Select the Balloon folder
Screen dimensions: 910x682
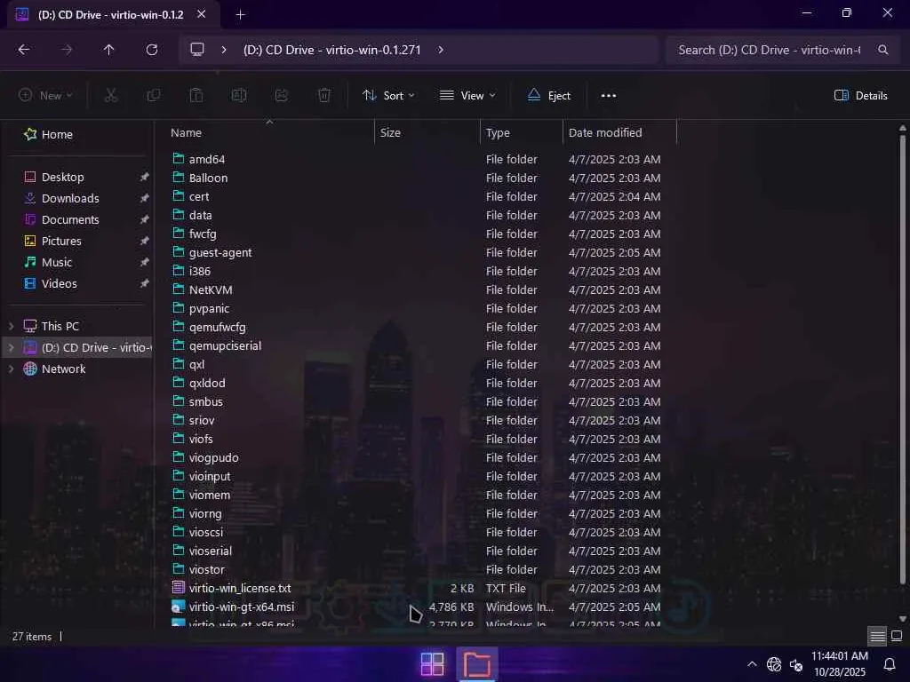pos(208,178)
